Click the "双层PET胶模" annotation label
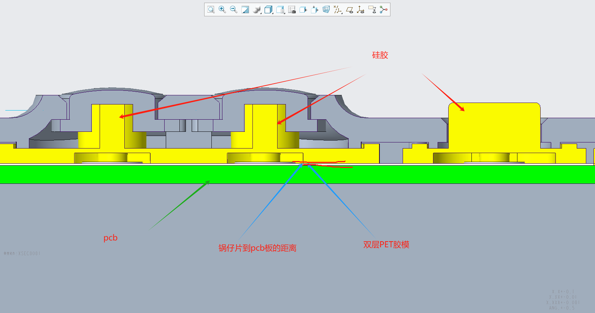 (386, 245)
